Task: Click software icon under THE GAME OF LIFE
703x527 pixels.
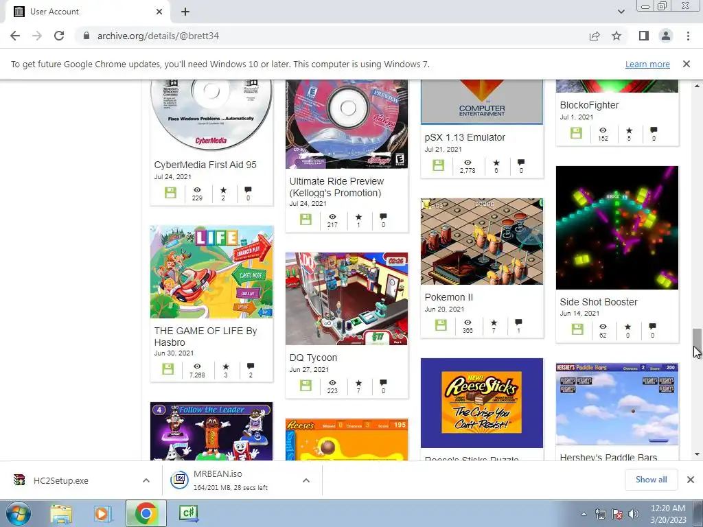Action: (168, 368)
